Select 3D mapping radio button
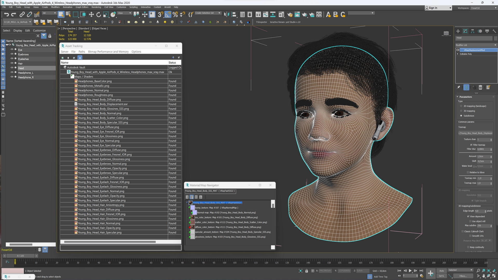Image resolution: width=498 pixels, height=280 pixels. [461, 111]
